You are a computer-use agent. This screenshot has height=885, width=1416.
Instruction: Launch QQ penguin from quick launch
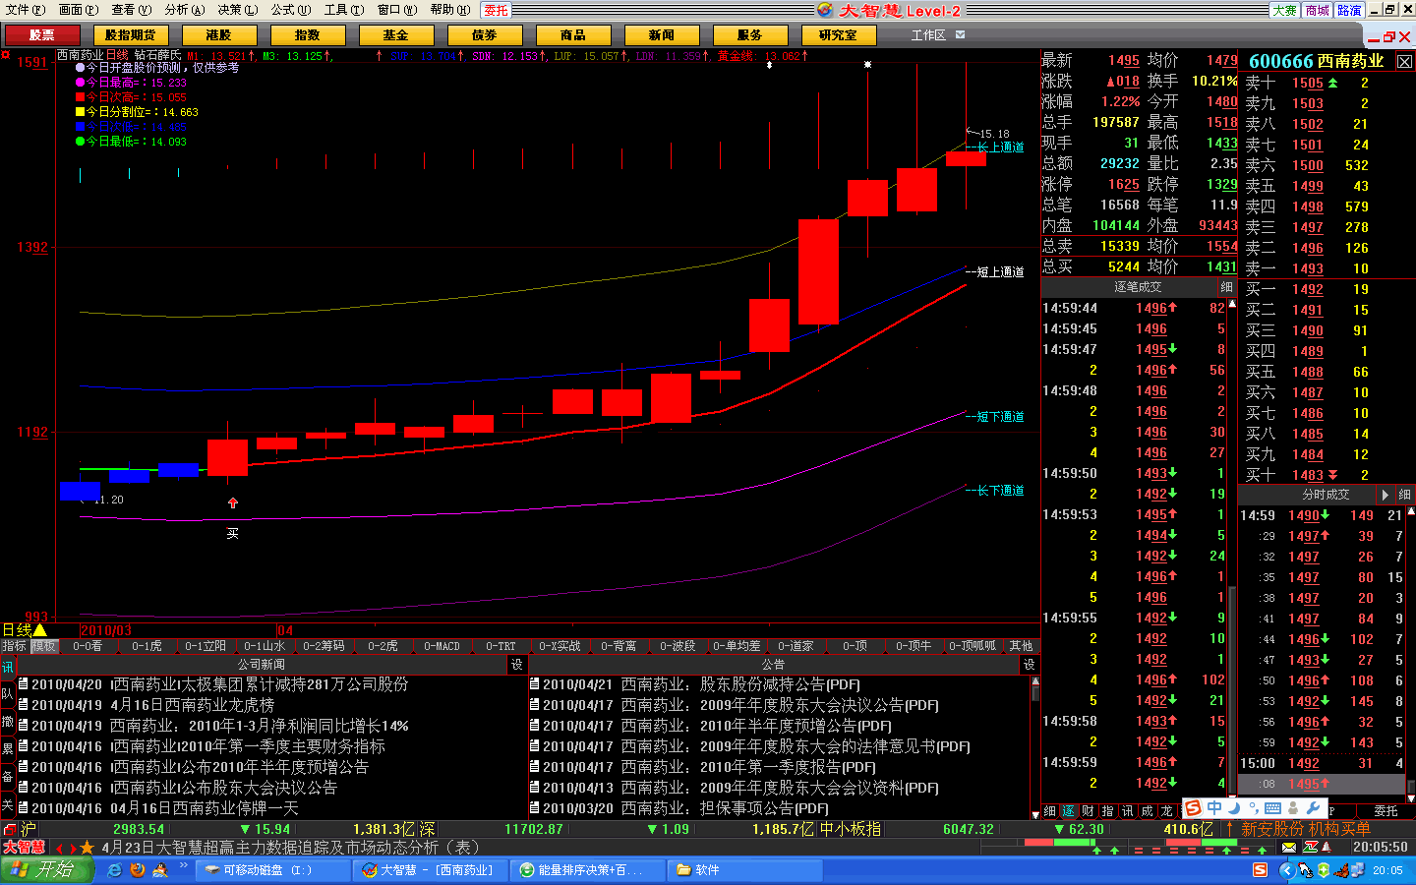[158, 870]
